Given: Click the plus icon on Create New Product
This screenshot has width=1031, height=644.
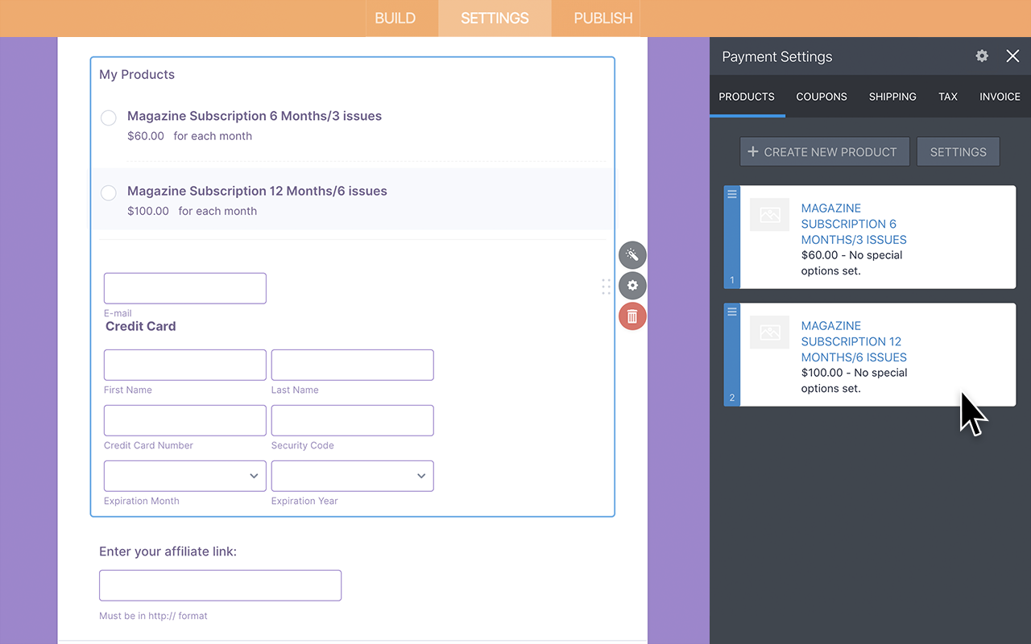Looking at the screenshot, I should pos(752,151).
